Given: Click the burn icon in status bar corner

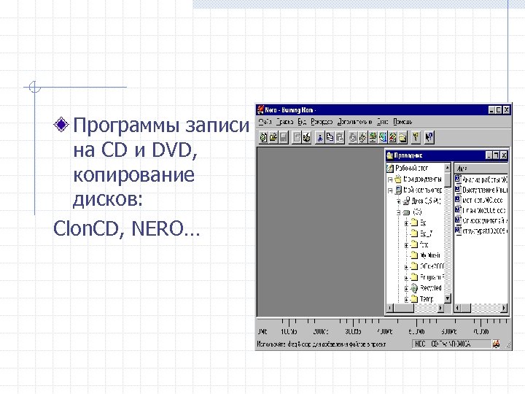Looking at the screenshot, I should click(x=497, y=344).
